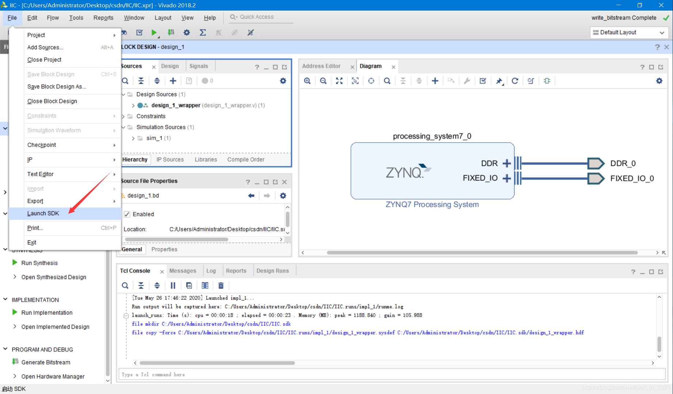Open Source File Properties settings gear

tap(283, 196)
